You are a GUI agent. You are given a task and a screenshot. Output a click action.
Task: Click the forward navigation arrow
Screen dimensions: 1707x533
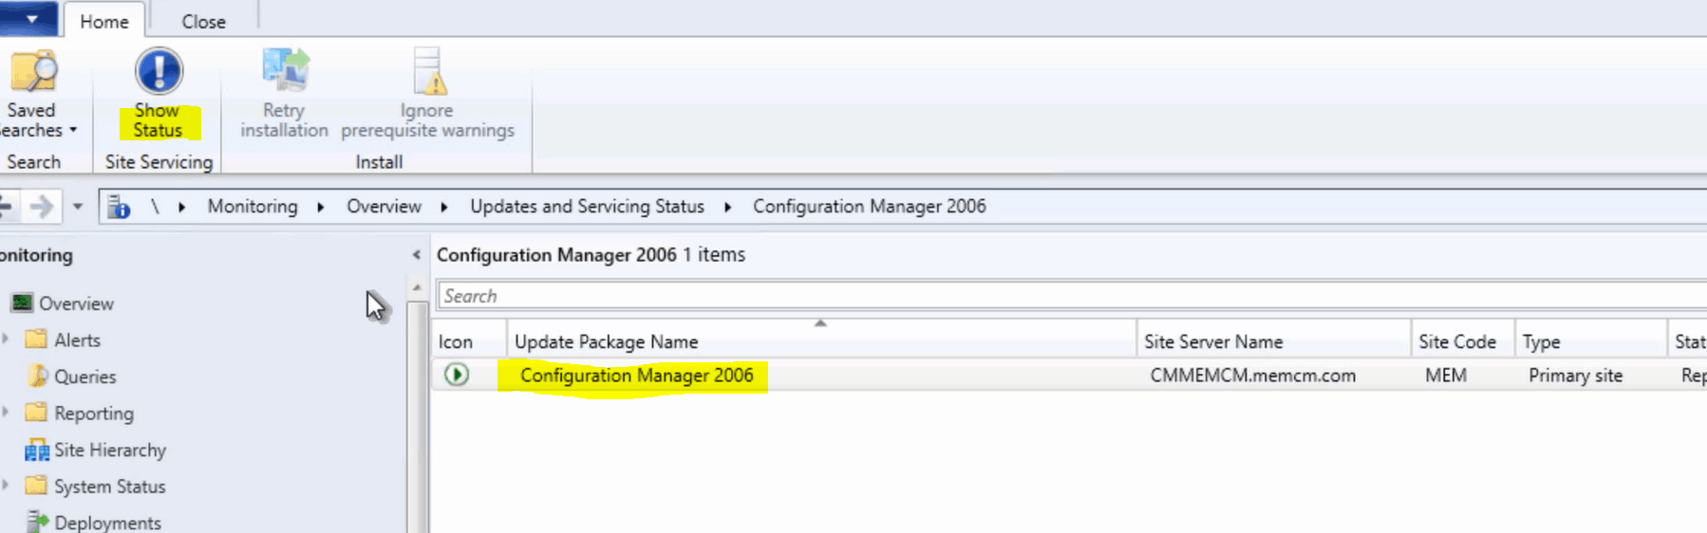point(41,206)
